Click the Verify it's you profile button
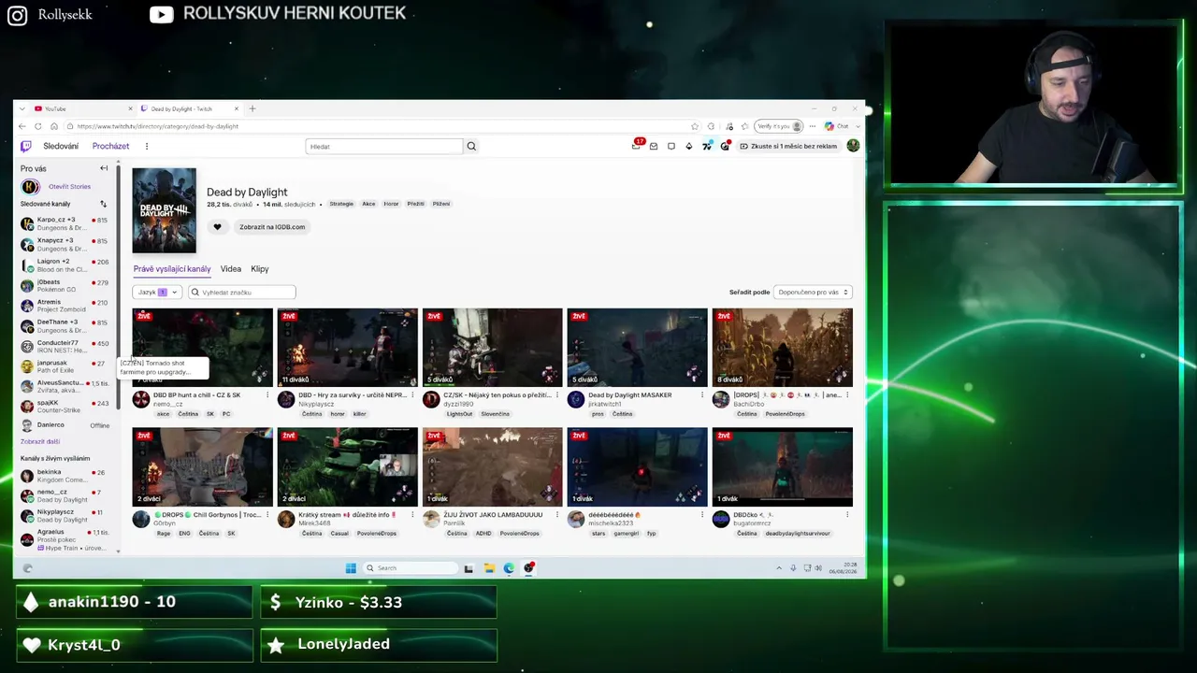1197x673 pixels. [780, 126]
